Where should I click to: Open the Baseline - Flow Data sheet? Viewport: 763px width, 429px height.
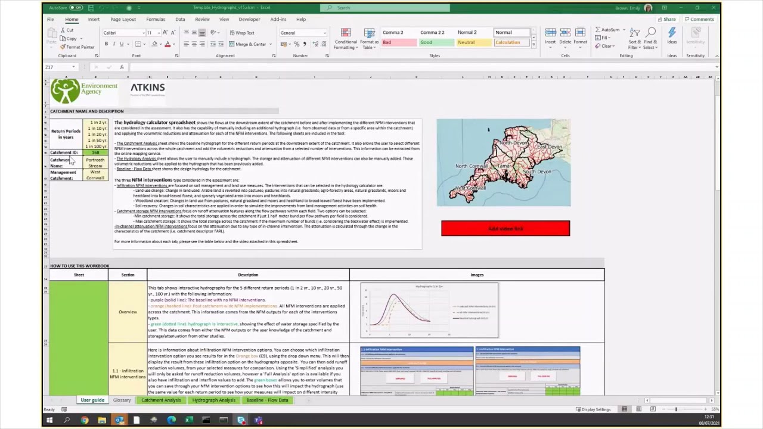pos(267,400)
